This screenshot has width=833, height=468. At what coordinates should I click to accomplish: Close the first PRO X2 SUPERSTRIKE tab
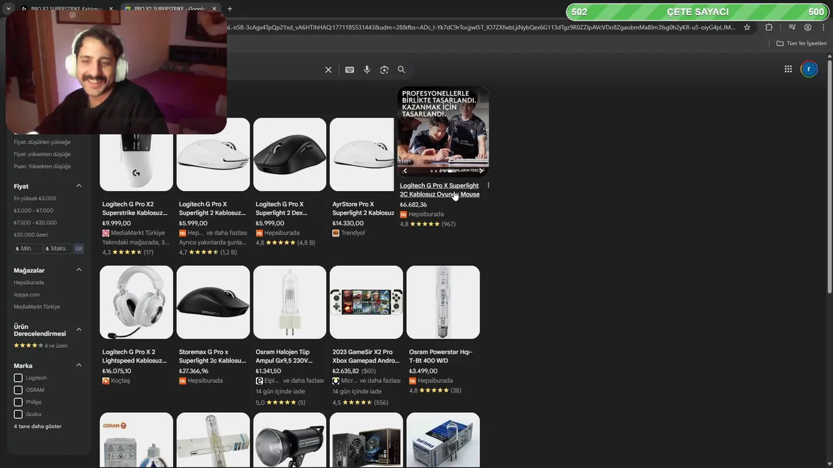coord(111,9)
